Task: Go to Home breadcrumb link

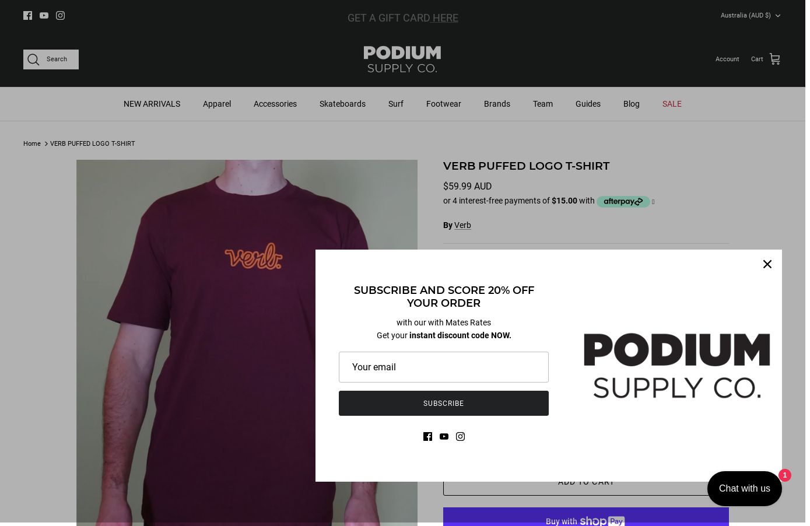Action: click(32, 143)
